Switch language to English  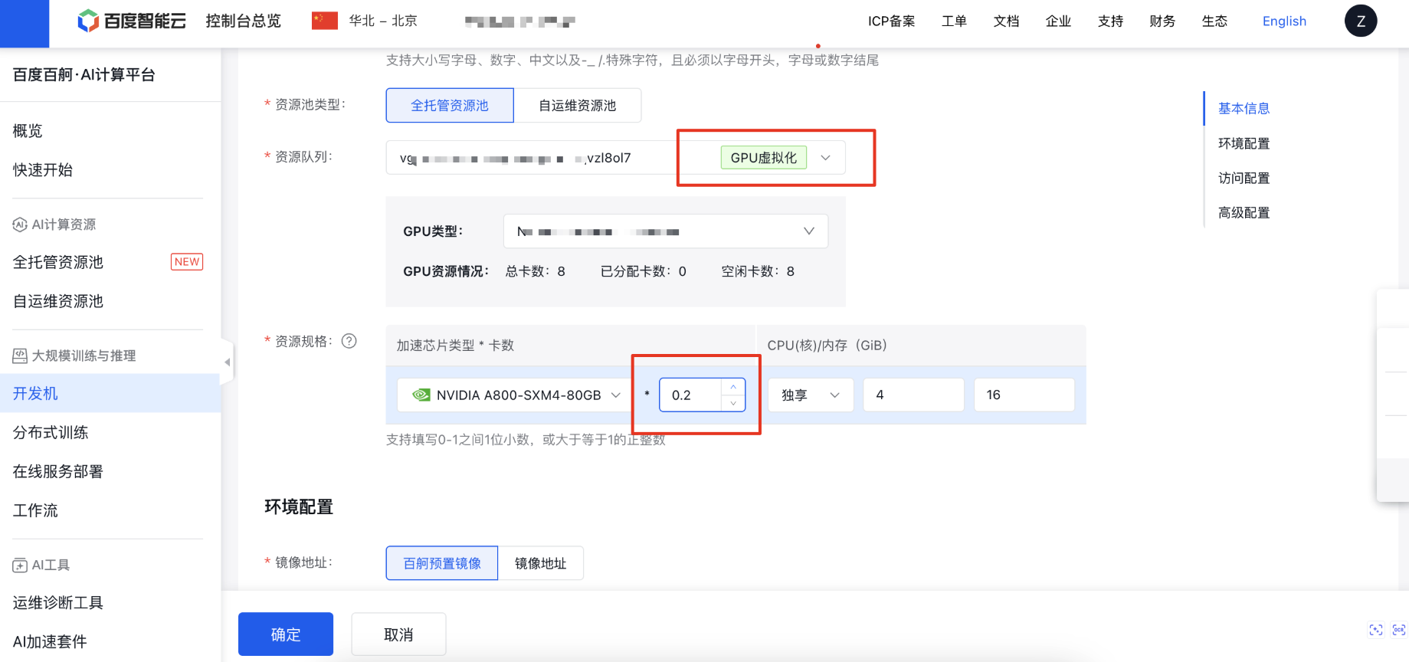[1284, 21]
